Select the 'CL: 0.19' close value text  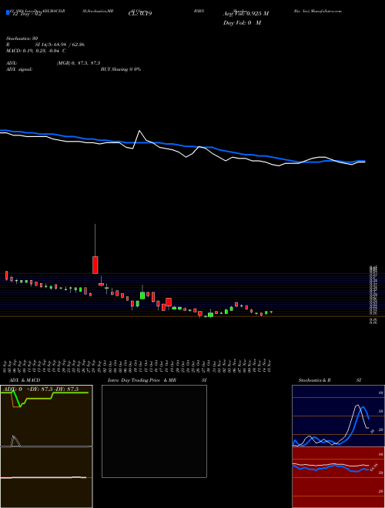pos(140,14)
